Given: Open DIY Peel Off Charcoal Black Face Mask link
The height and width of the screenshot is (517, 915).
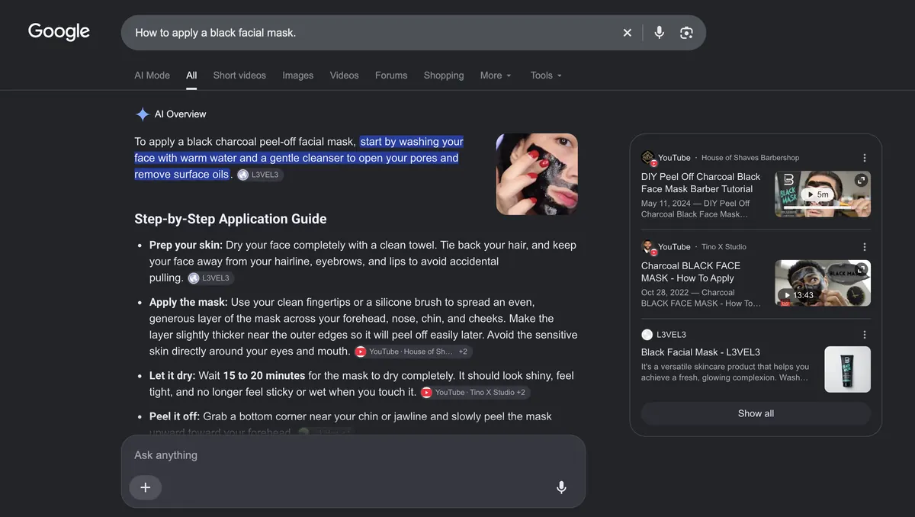Looking at the screenshot, I should click(701, 183).
